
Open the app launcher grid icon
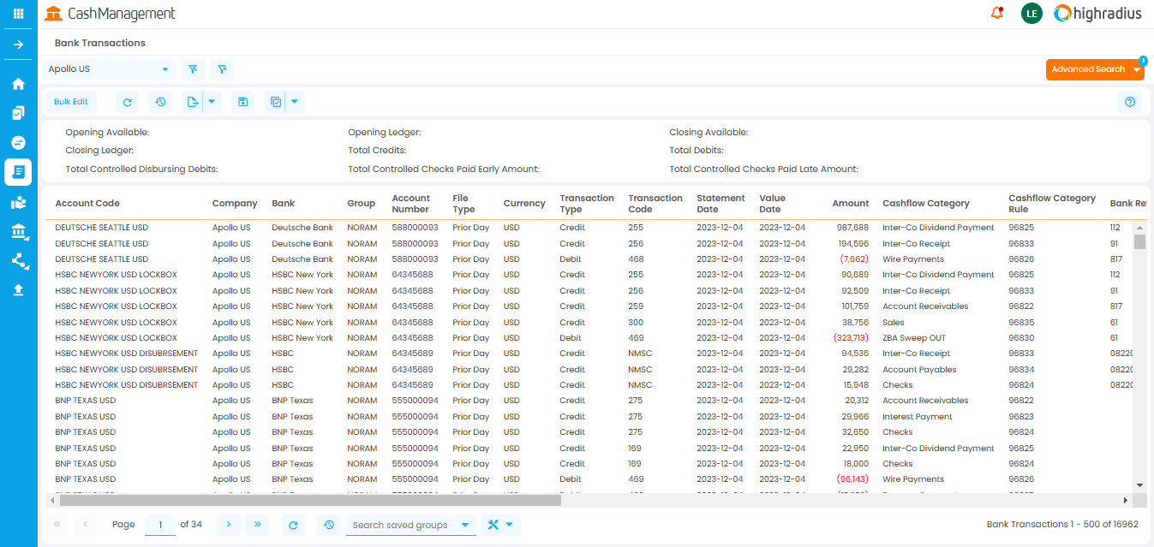(18, 14)
